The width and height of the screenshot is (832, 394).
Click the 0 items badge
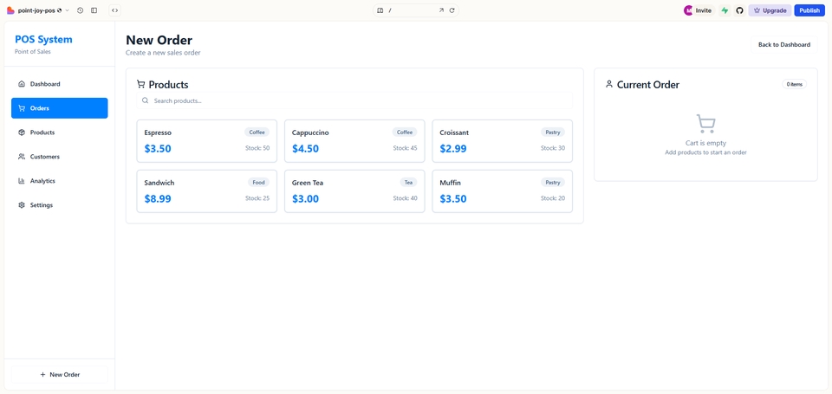tap(795, 84)
